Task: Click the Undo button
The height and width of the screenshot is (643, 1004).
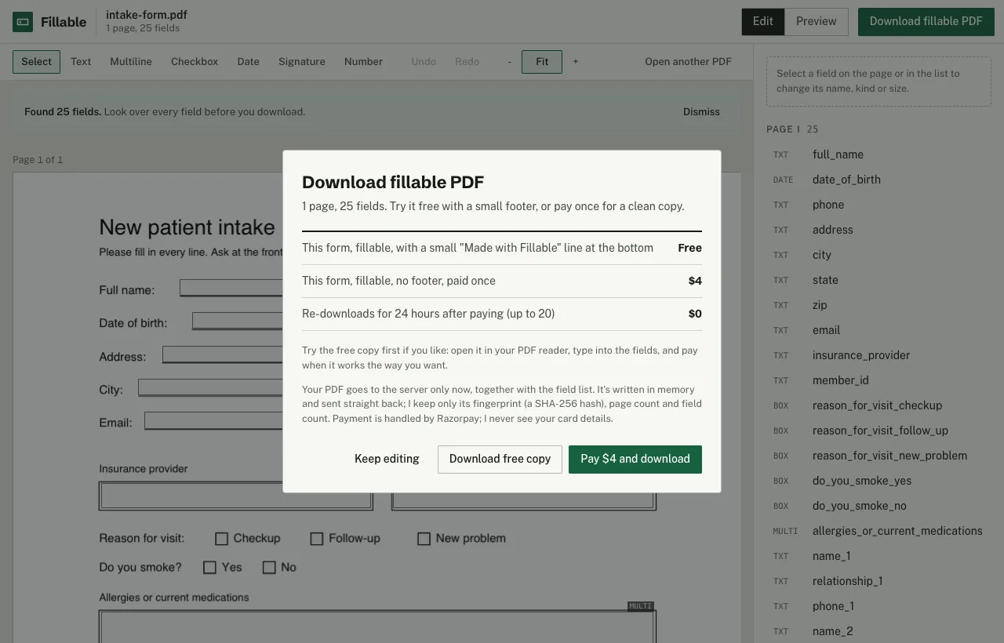Action: click(x=424, y=62)
